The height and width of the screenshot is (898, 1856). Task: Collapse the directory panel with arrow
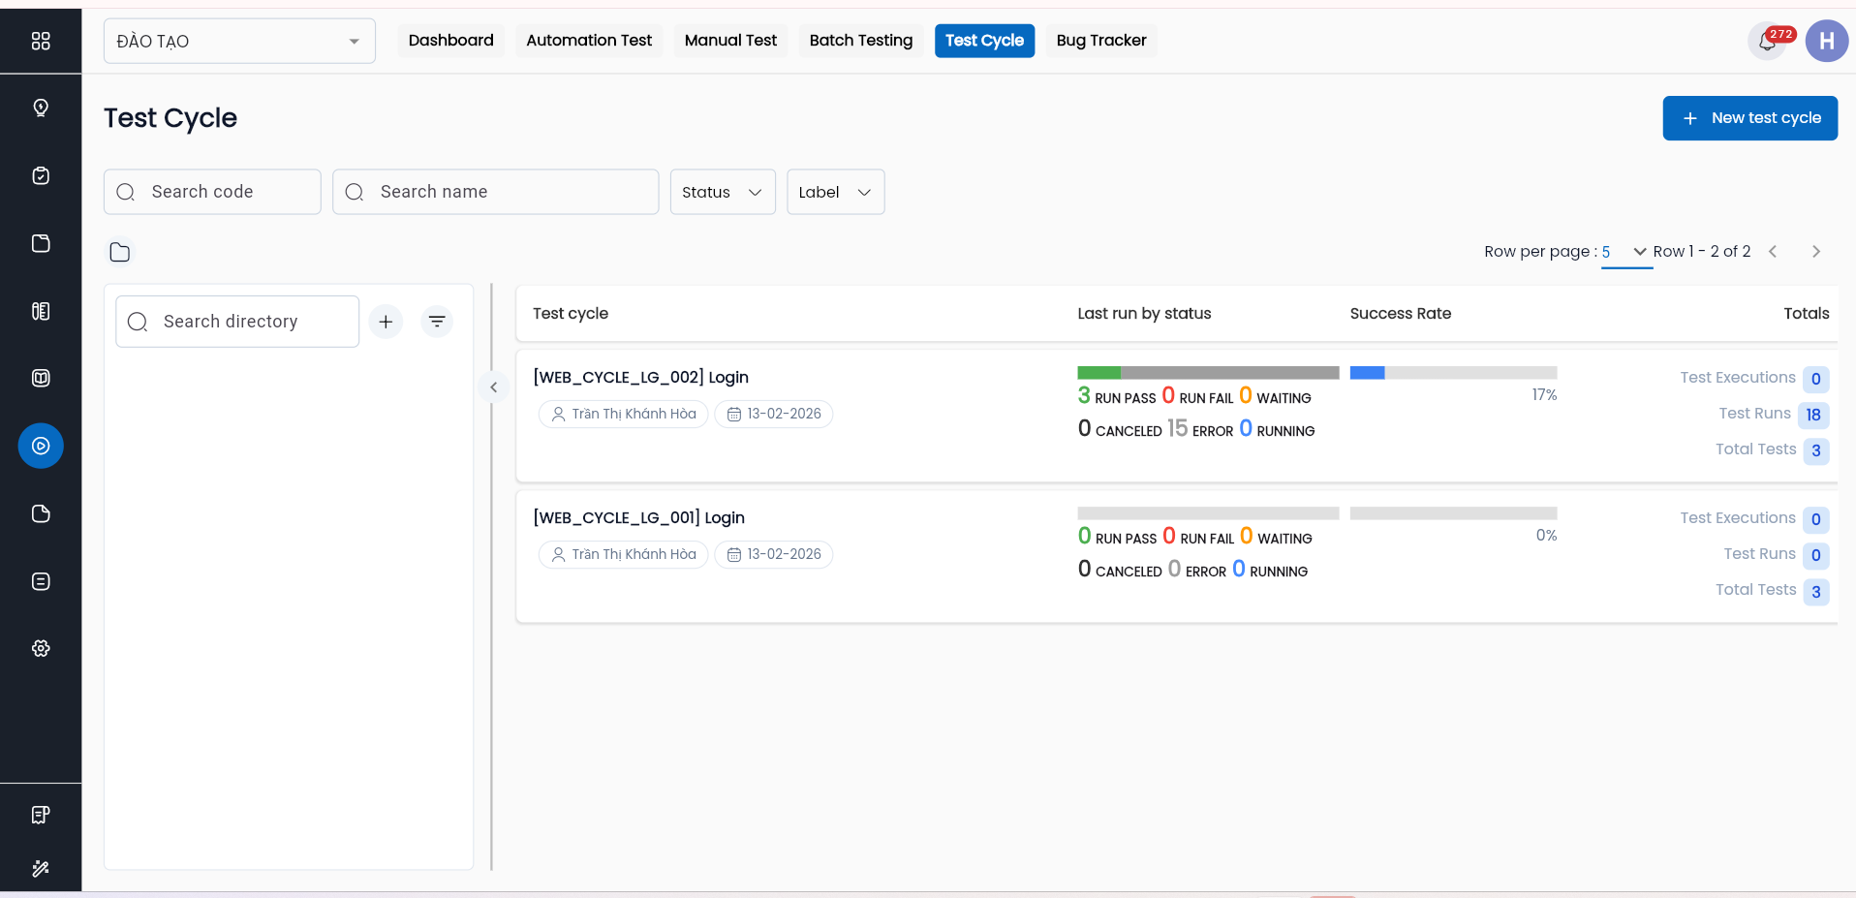tap(493, 387)
